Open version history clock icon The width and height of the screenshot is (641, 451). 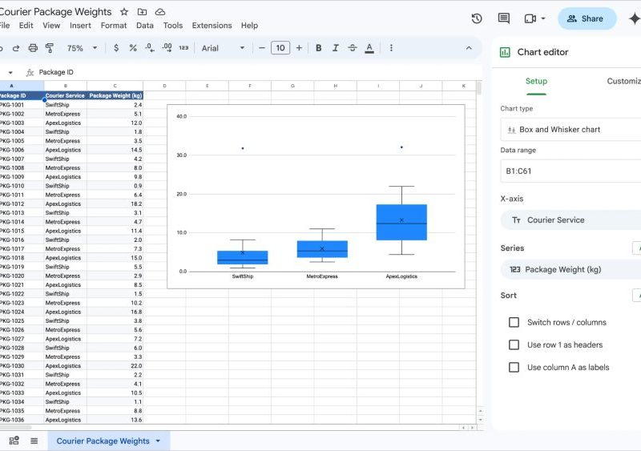pyautogui.click(x=477, y=18)
